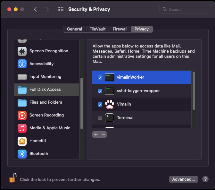Viewport: 215px width, 190px height.
Task: Select the Vimalin row text
Action: point(124,104)
